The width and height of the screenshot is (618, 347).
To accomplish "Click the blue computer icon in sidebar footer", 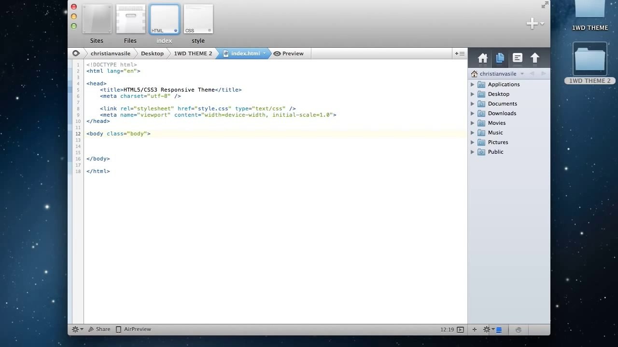I will (499, 330).
